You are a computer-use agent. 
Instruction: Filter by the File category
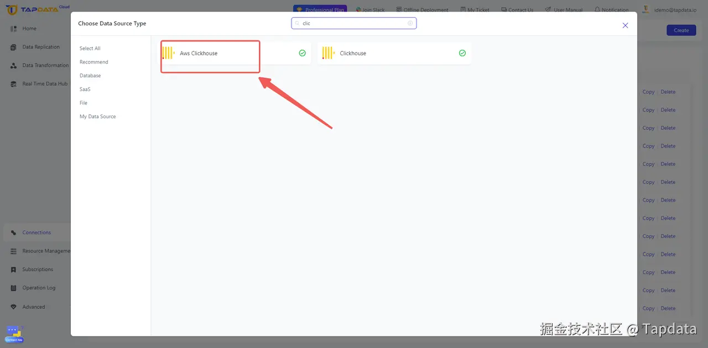(84, 103)
